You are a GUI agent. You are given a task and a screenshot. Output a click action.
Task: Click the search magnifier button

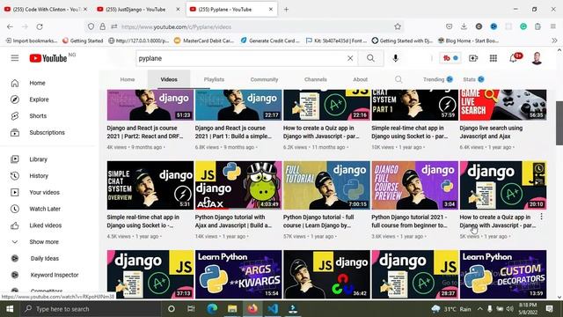click(x=370, y=58)
